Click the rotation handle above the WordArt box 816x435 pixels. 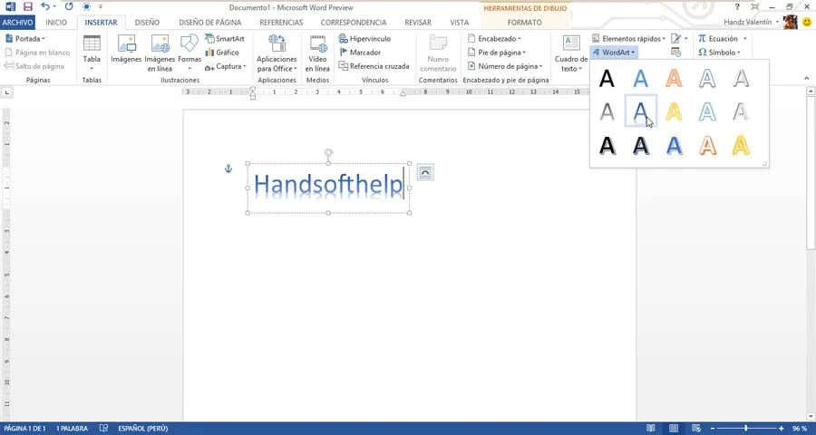[328, 152]
